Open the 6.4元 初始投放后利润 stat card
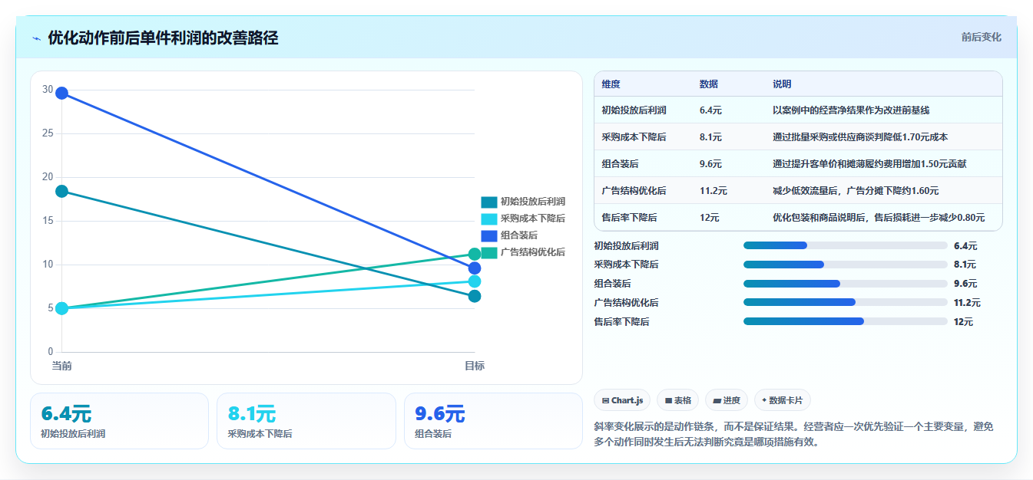This screenshot has width=1033, height=480. (x=119, y=421)
